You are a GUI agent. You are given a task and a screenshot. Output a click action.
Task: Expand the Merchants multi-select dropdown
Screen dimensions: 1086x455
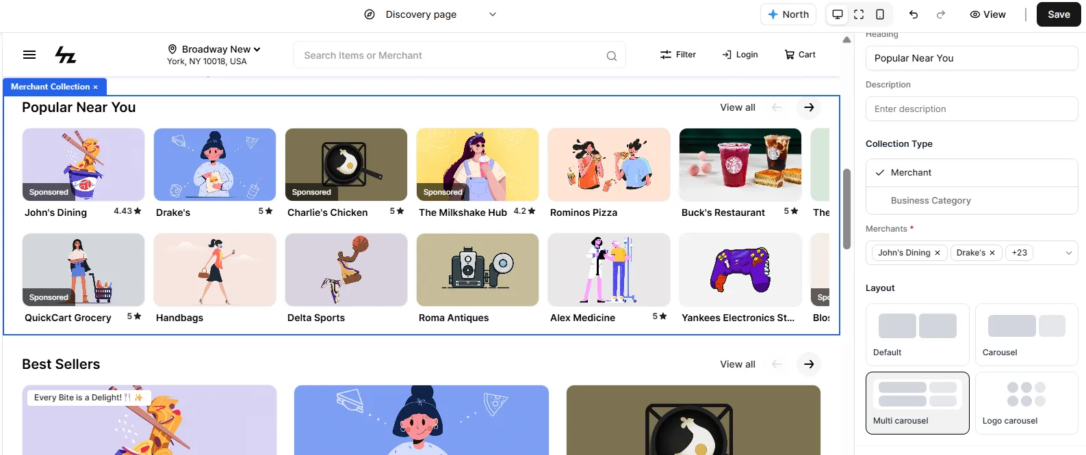[1068, 253]
